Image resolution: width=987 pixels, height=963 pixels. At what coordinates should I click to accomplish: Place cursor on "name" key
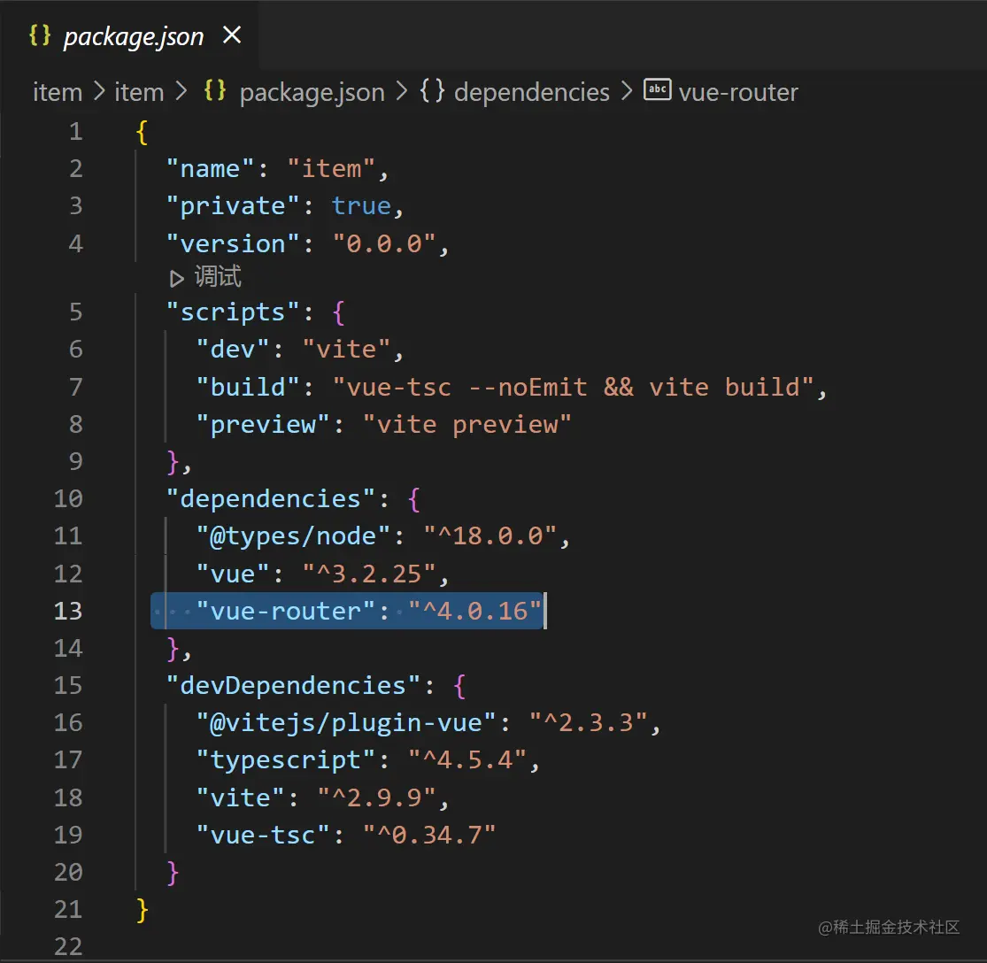click(x=211, y=169)
